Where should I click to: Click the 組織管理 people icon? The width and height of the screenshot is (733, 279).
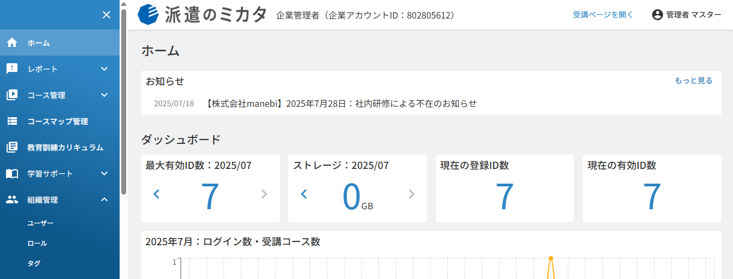click(x=12, y=199)
